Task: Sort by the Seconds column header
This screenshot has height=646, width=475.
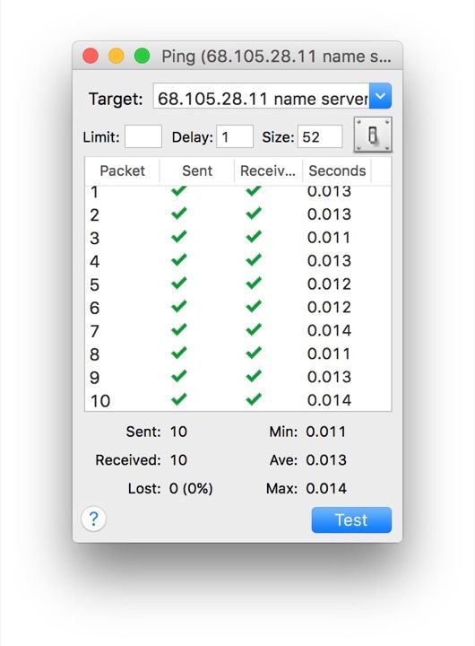Action: click(337, 170)
